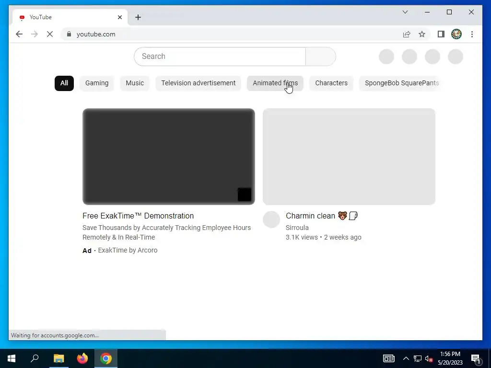
Task: Open Windows taskbar search
Action: click(x=35, y=358)
